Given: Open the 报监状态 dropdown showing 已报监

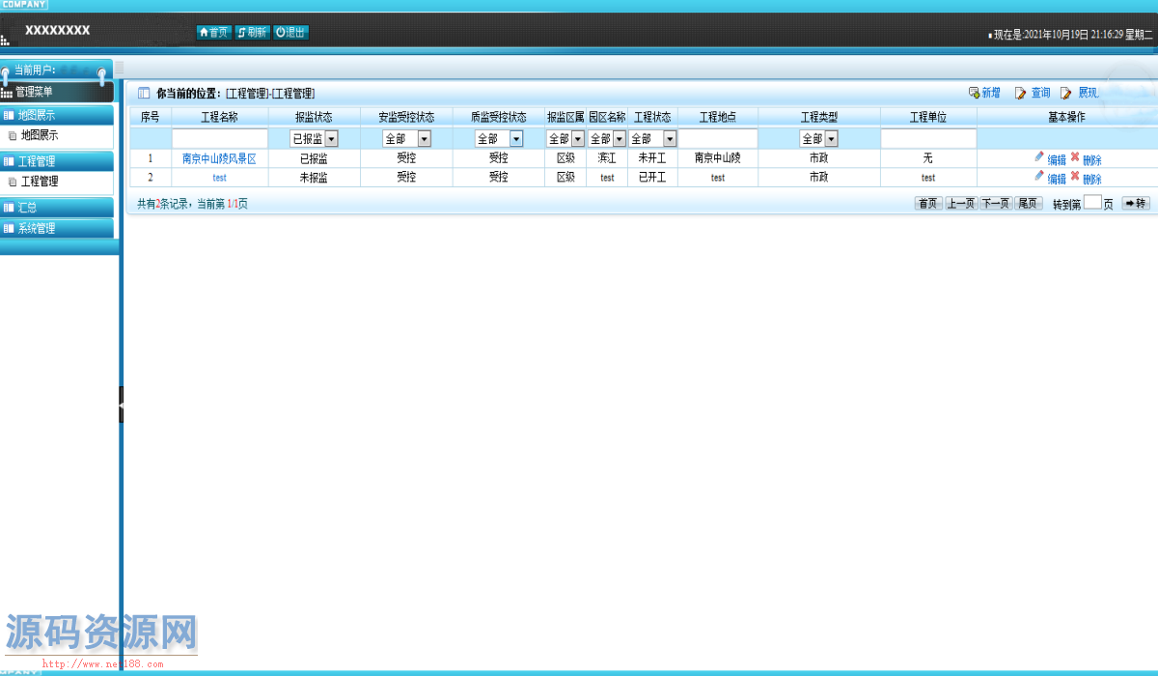Looking at the screenshot, I should (x=314, y=139).
